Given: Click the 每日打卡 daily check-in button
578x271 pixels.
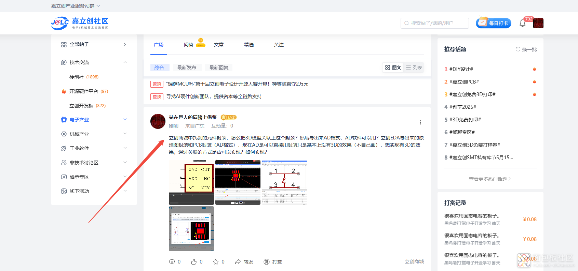Looking at the screenshot, I should [x=494, y=23].
